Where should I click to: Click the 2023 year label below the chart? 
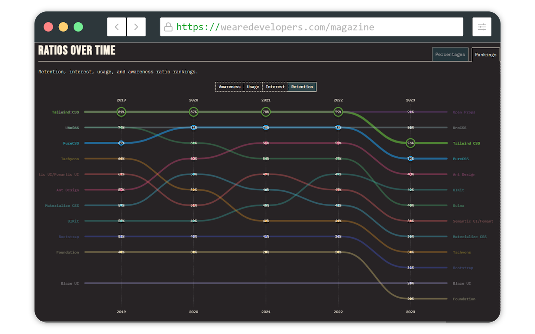click(410, 312)
